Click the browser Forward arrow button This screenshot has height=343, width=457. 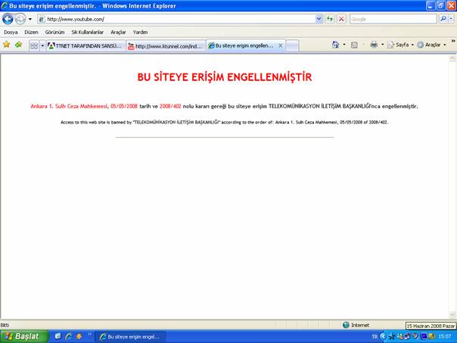point(20,19)
